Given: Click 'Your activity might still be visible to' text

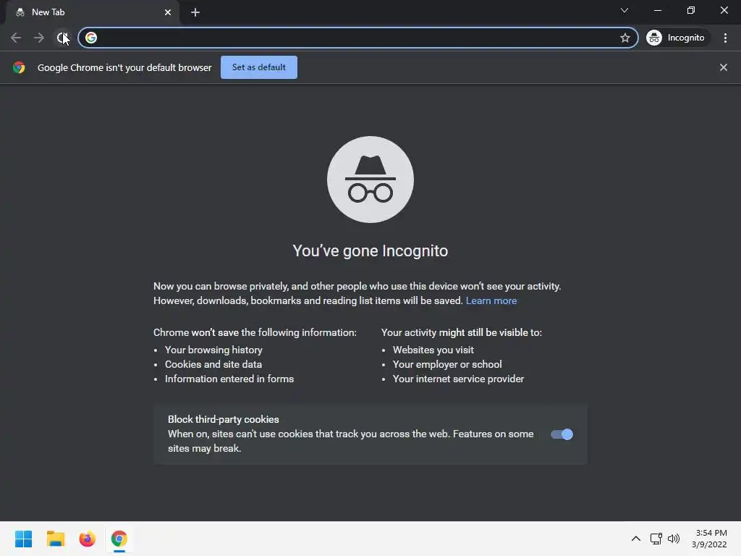Looking at the screenshot, I should (x=461, y=332).
